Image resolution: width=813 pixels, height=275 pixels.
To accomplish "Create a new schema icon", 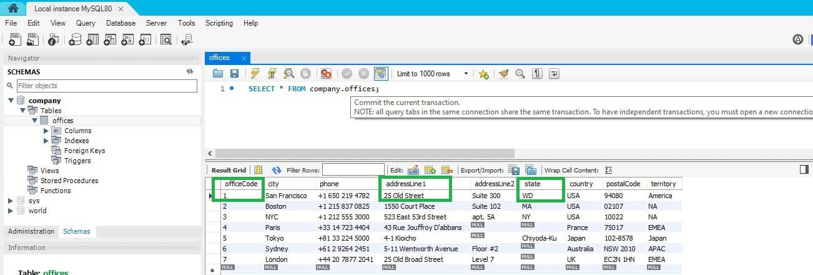I will pos(75,39).
